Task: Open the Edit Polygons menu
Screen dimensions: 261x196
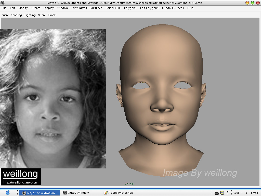Action: (x=149, y=8)
